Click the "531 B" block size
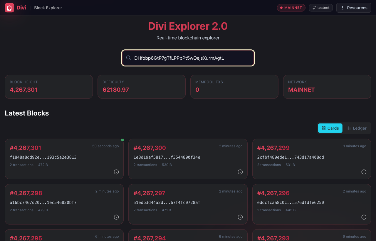Image resolution: width=376 pixels, height=241 pixels. [x=290, y=165]
